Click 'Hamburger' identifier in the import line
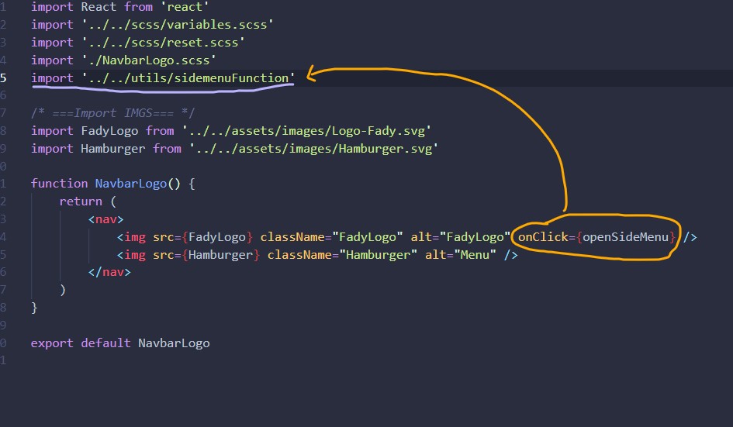Viewport: 733px width, 427px height. (x=113, y=149)
